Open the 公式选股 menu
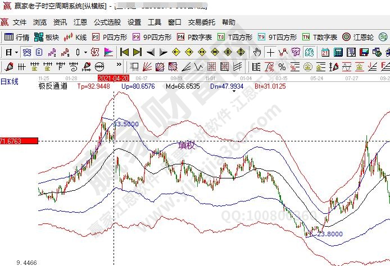 [x=107, y=22]
